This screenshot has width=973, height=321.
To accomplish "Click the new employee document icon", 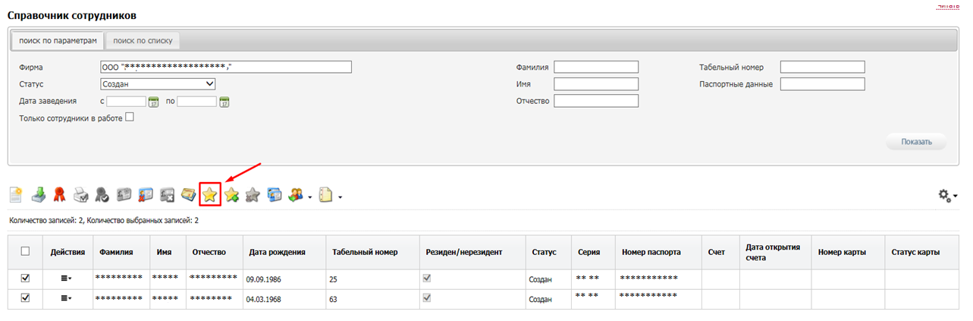I will tap(15, 195).
